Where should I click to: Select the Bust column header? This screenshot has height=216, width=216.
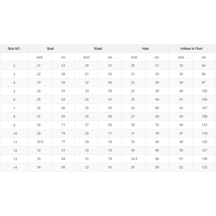(x=50, y=49)
